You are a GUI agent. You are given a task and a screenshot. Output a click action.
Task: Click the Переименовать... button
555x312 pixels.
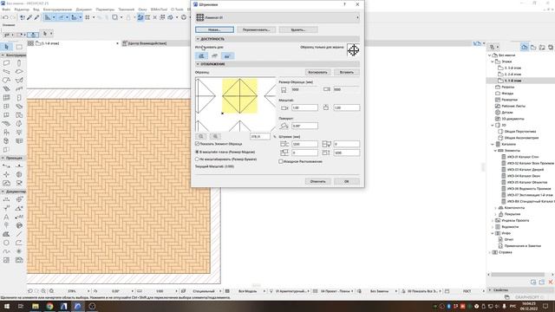[x=257, y=29]
